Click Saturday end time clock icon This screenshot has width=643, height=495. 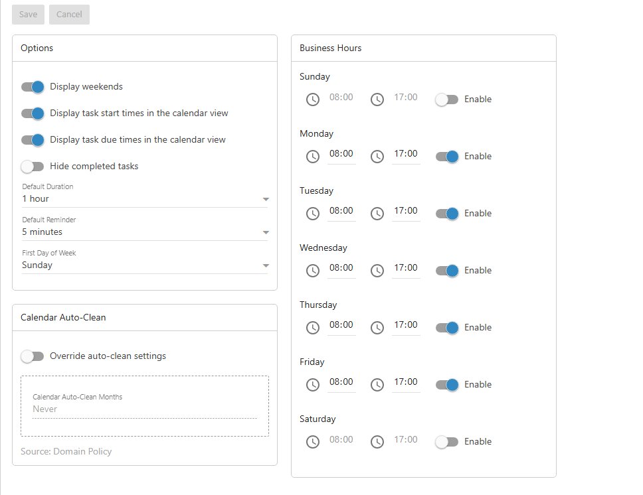coord(377,442)
